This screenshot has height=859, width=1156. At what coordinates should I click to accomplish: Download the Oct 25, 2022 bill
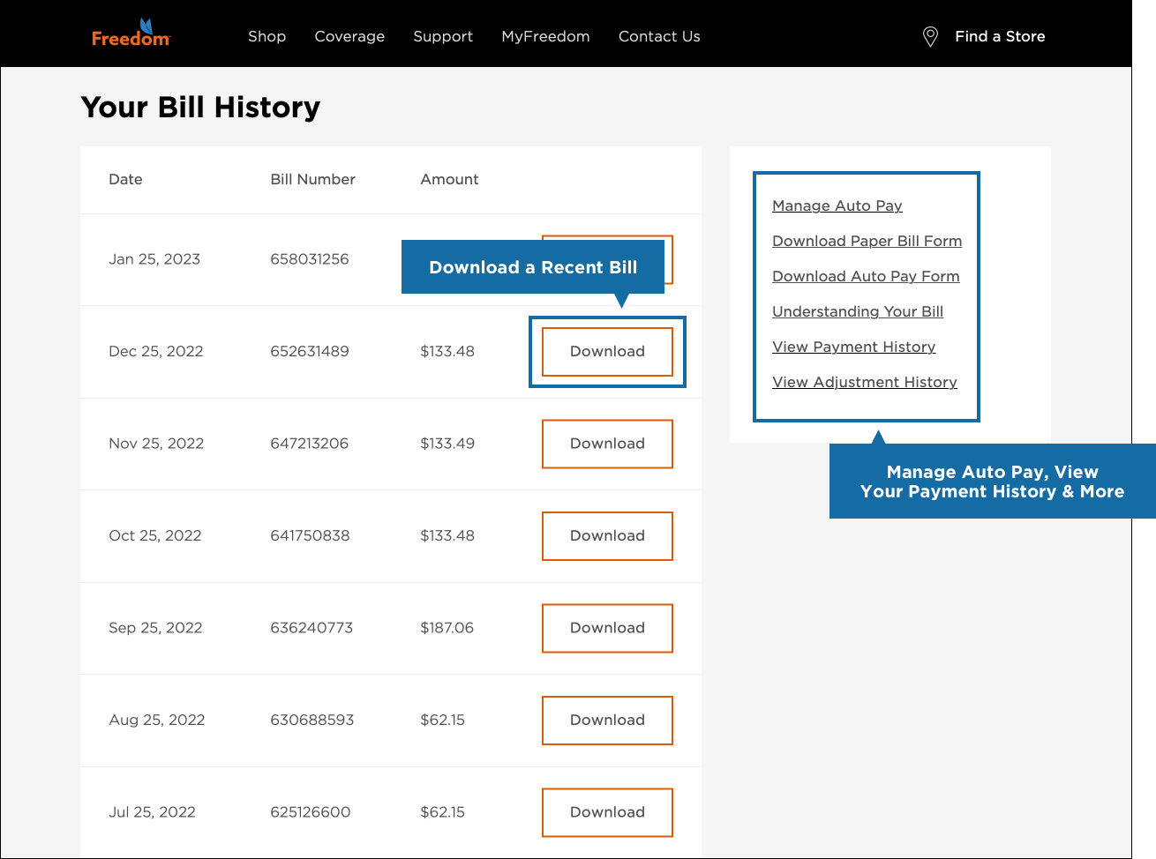[607, 535]
